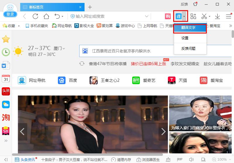234x163 pixels.
Task: Open the downloads arrow icon
Action: point(217,16)
